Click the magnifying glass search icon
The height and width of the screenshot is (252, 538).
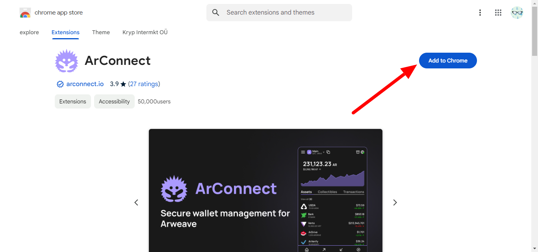[215, 13]
